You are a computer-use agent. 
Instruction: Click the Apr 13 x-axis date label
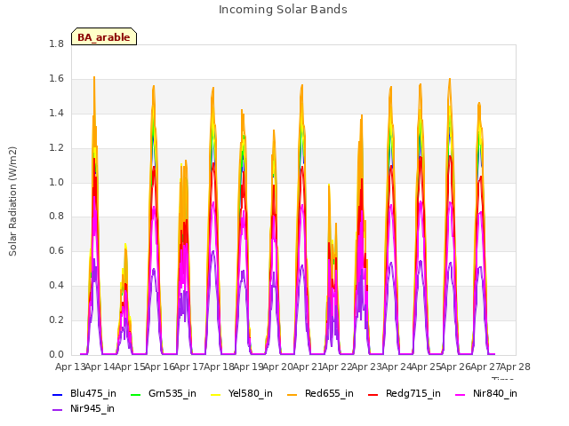pos(70,367)
